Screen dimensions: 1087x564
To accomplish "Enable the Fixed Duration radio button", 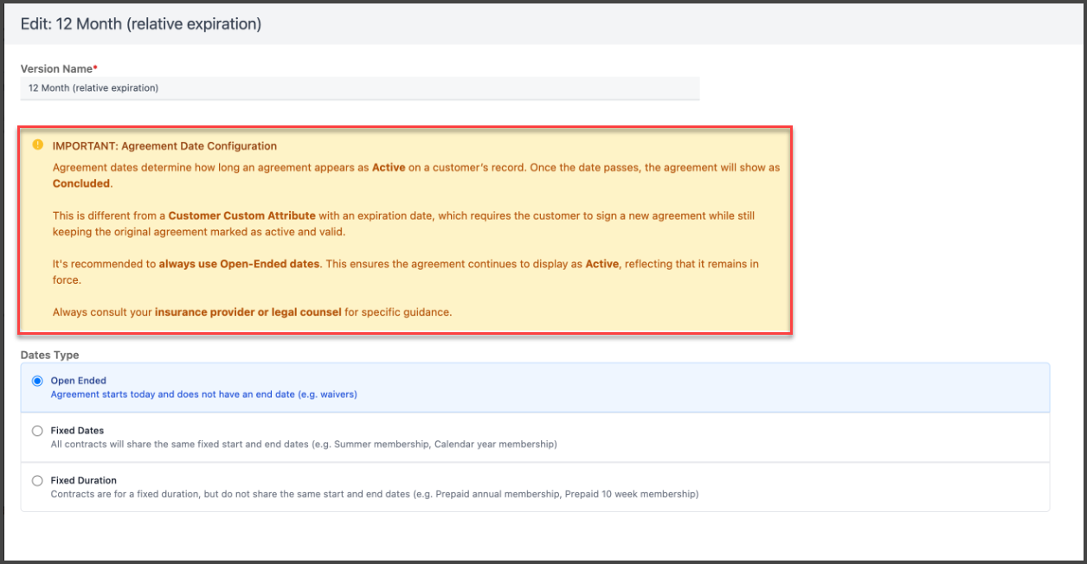I will tap(37, 481).
